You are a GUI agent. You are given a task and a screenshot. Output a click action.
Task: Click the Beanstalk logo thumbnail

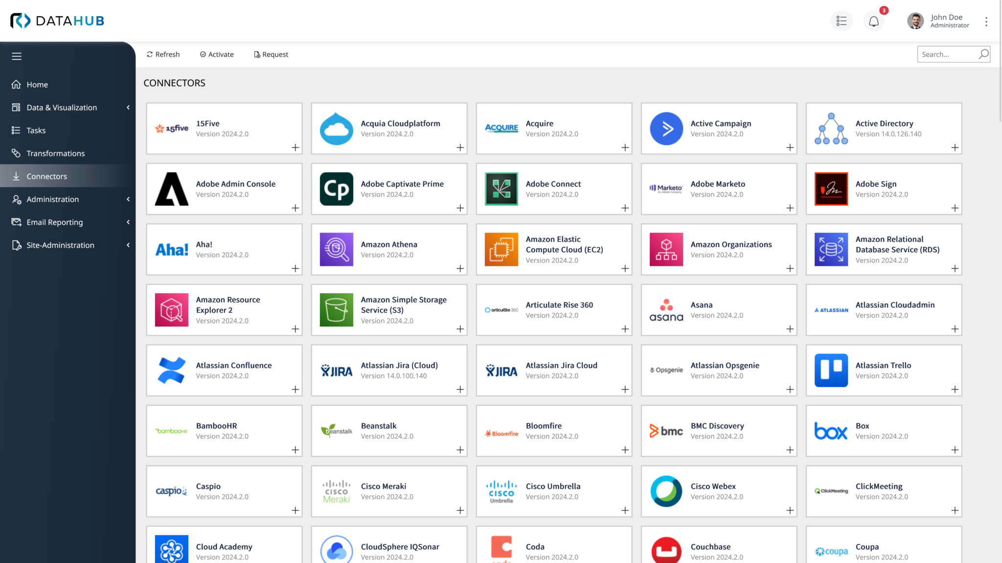click(336, 431)
